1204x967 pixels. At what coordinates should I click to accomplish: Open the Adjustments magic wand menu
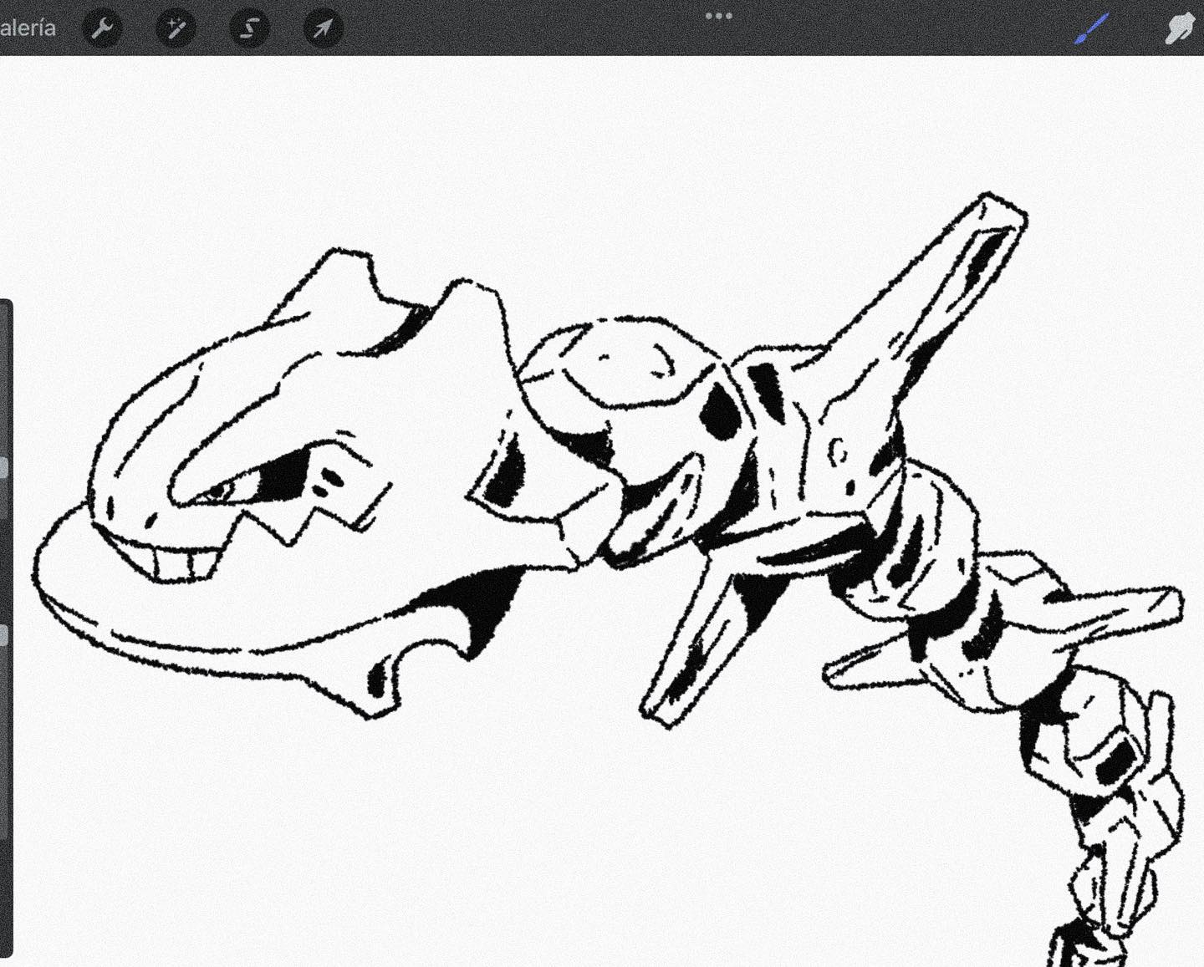pyautogui.click(x=176, y=29)
